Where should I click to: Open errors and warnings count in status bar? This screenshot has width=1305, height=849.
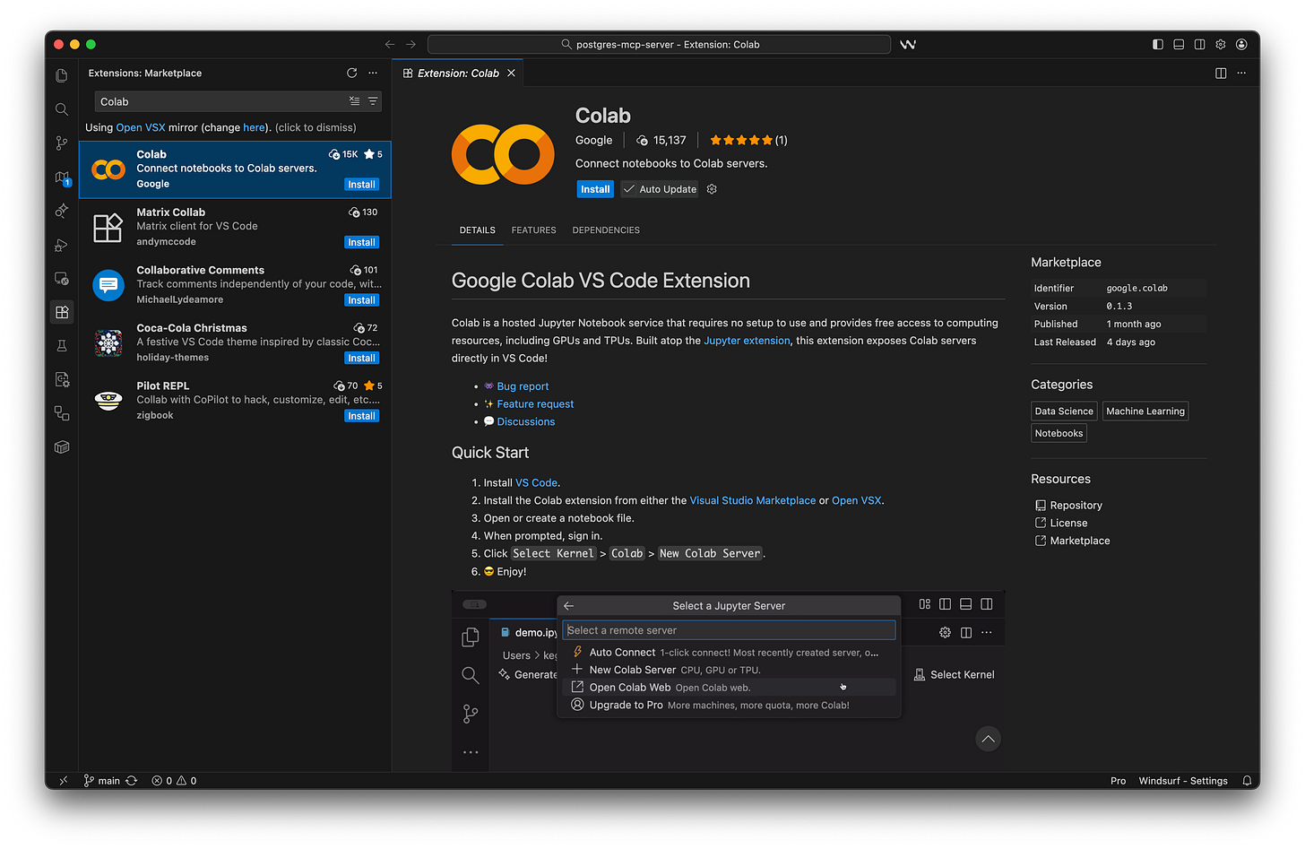(174, 781)
